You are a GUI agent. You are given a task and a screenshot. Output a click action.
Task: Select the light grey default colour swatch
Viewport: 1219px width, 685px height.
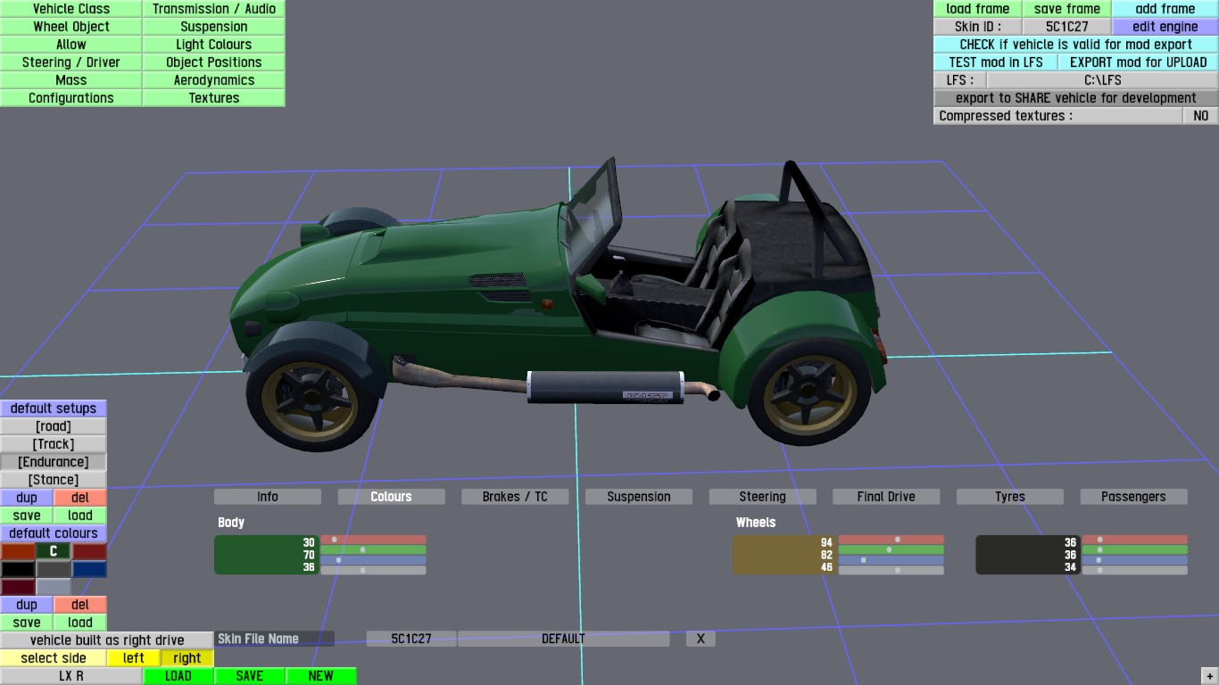tap(54, 587)
